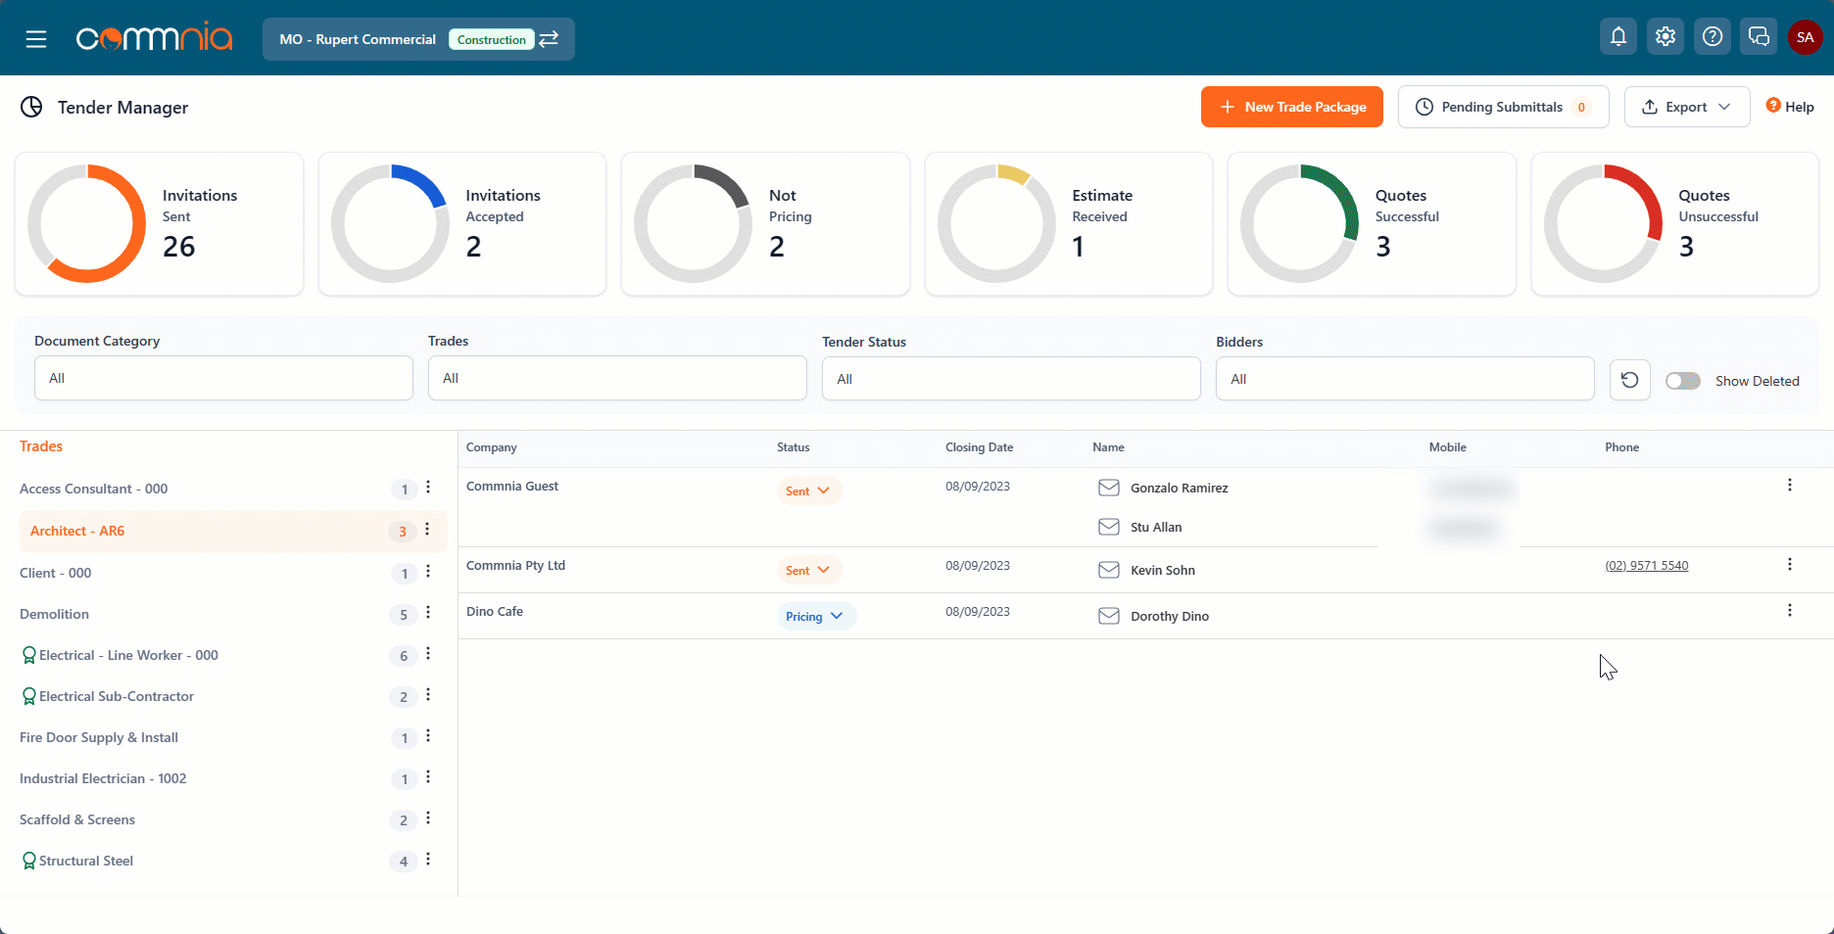Click the envelope icon for Dorothy Dino

pyautogui.click(x=1109, y=616)
